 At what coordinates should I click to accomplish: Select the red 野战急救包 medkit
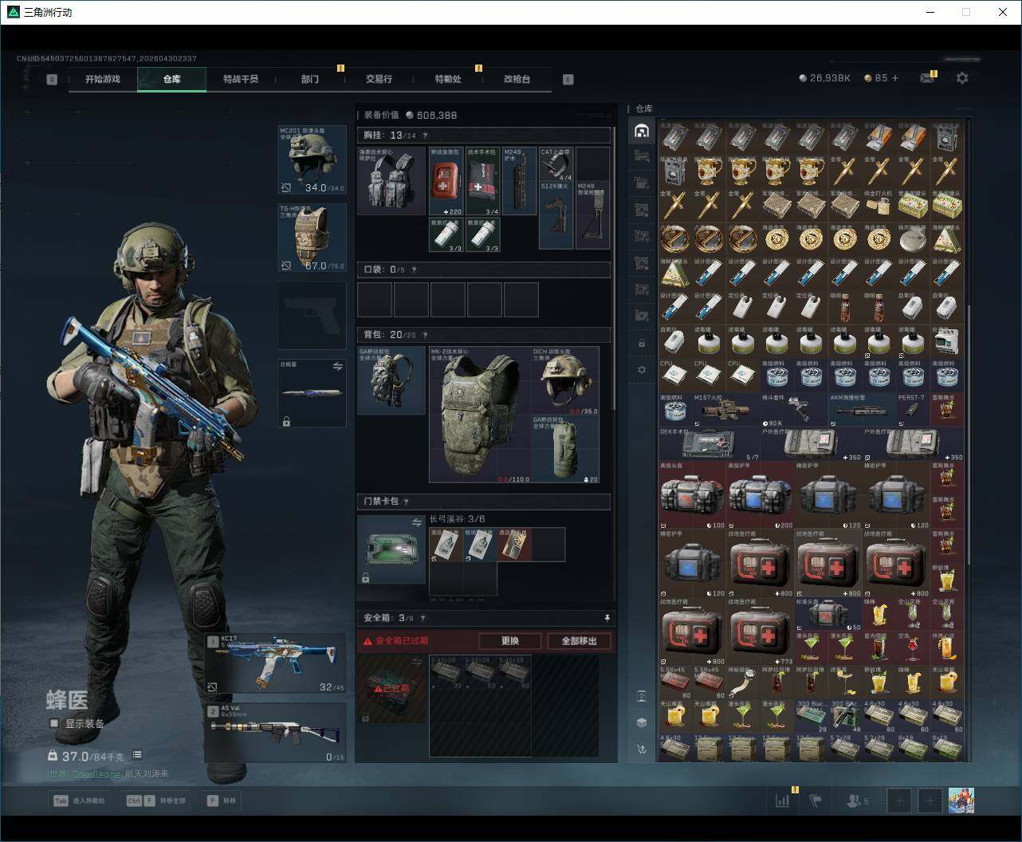[x=446, y=182]
